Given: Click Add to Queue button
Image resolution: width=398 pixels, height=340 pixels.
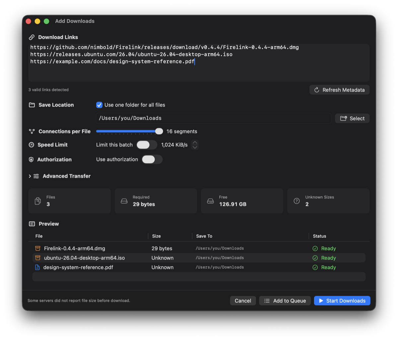Looking at the screenshot, I should 285,301.
